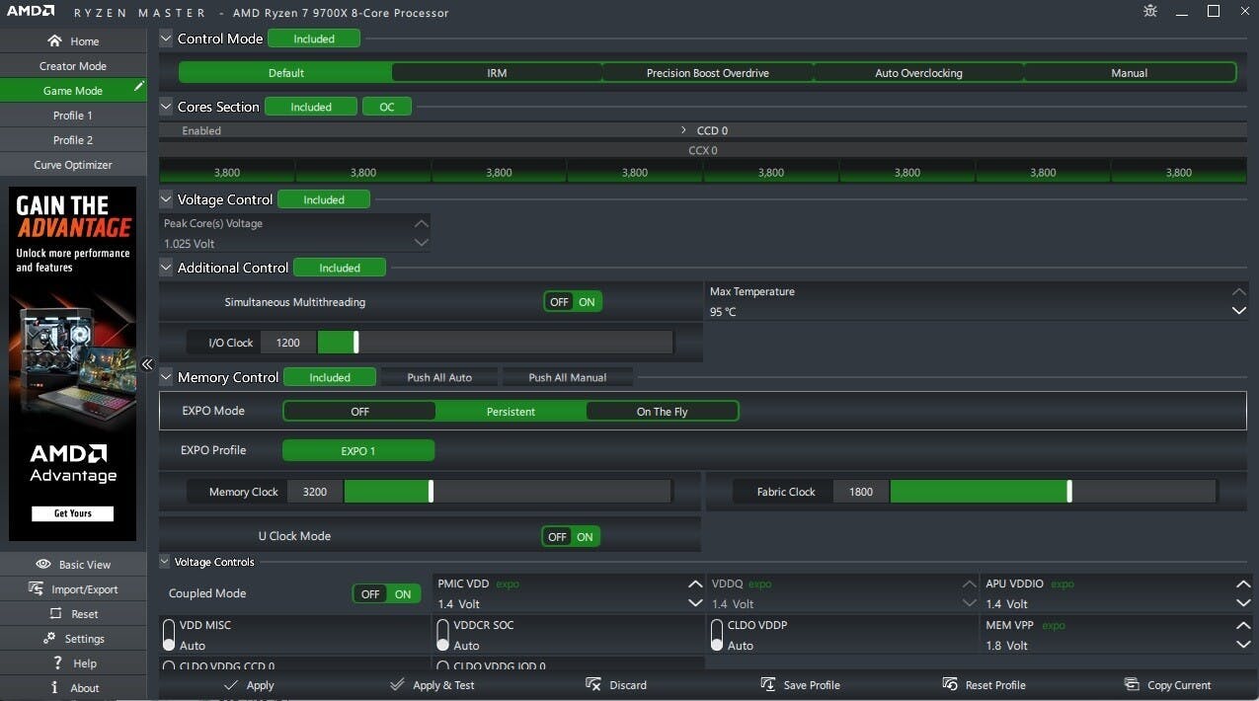Screen dimensions: 1259x701
Task: Collapse the Cores Section
Action: [166, 107]
